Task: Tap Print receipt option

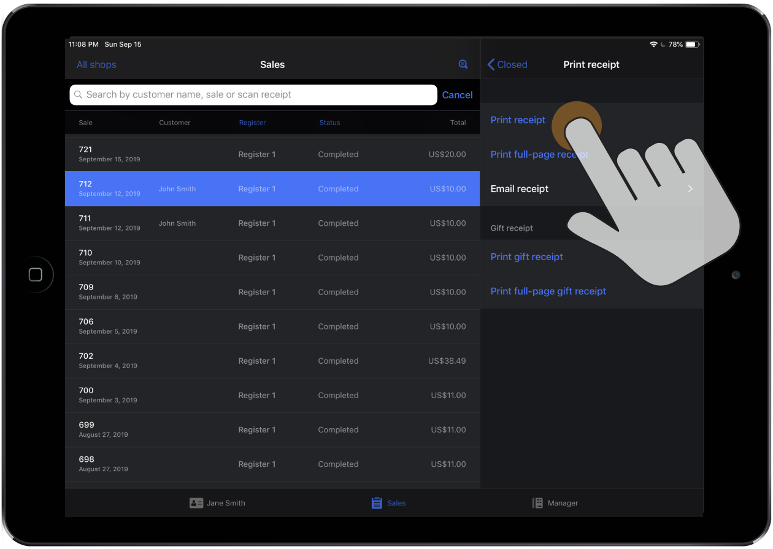Action: (x=518, y=120)
